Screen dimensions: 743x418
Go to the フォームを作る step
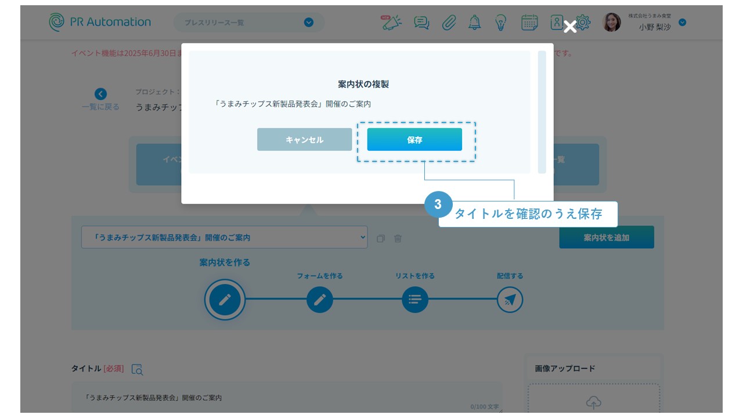320,300
